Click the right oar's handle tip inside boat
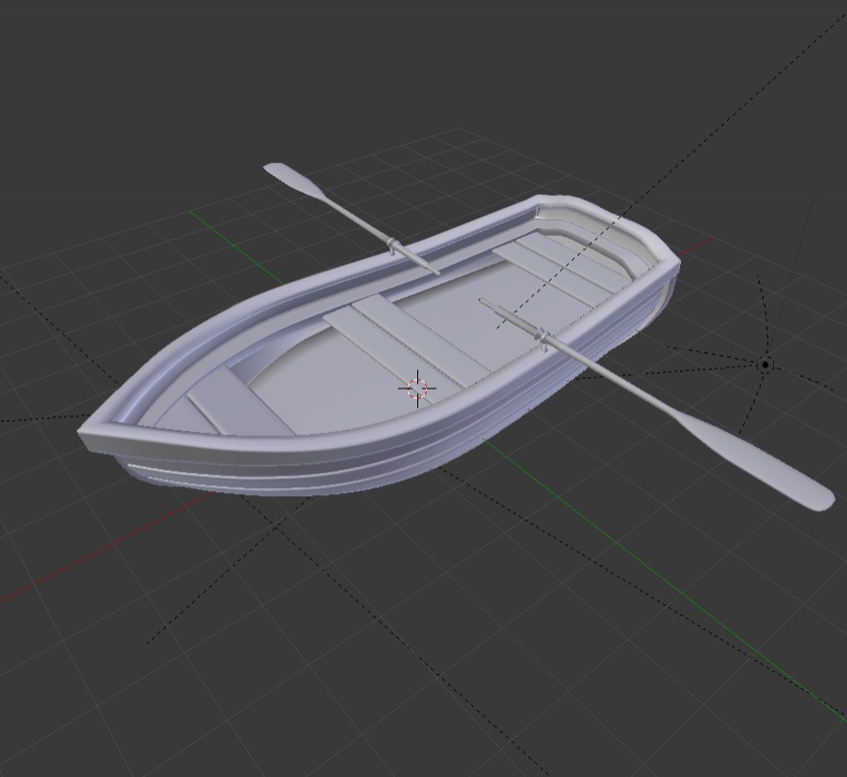 coord(484,303)
